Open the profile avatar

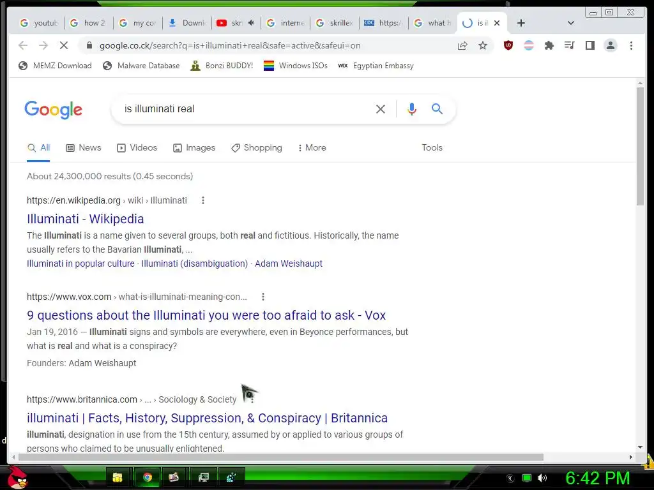610,45
